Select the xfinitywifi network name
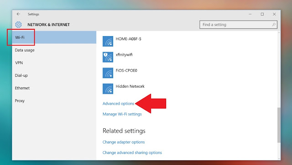Image resolution: width=292 pixels, height=165 pixels. (124, 55)
